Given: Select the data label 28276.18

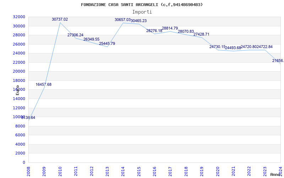Looking at the screenshot, I should pos(154,31).
